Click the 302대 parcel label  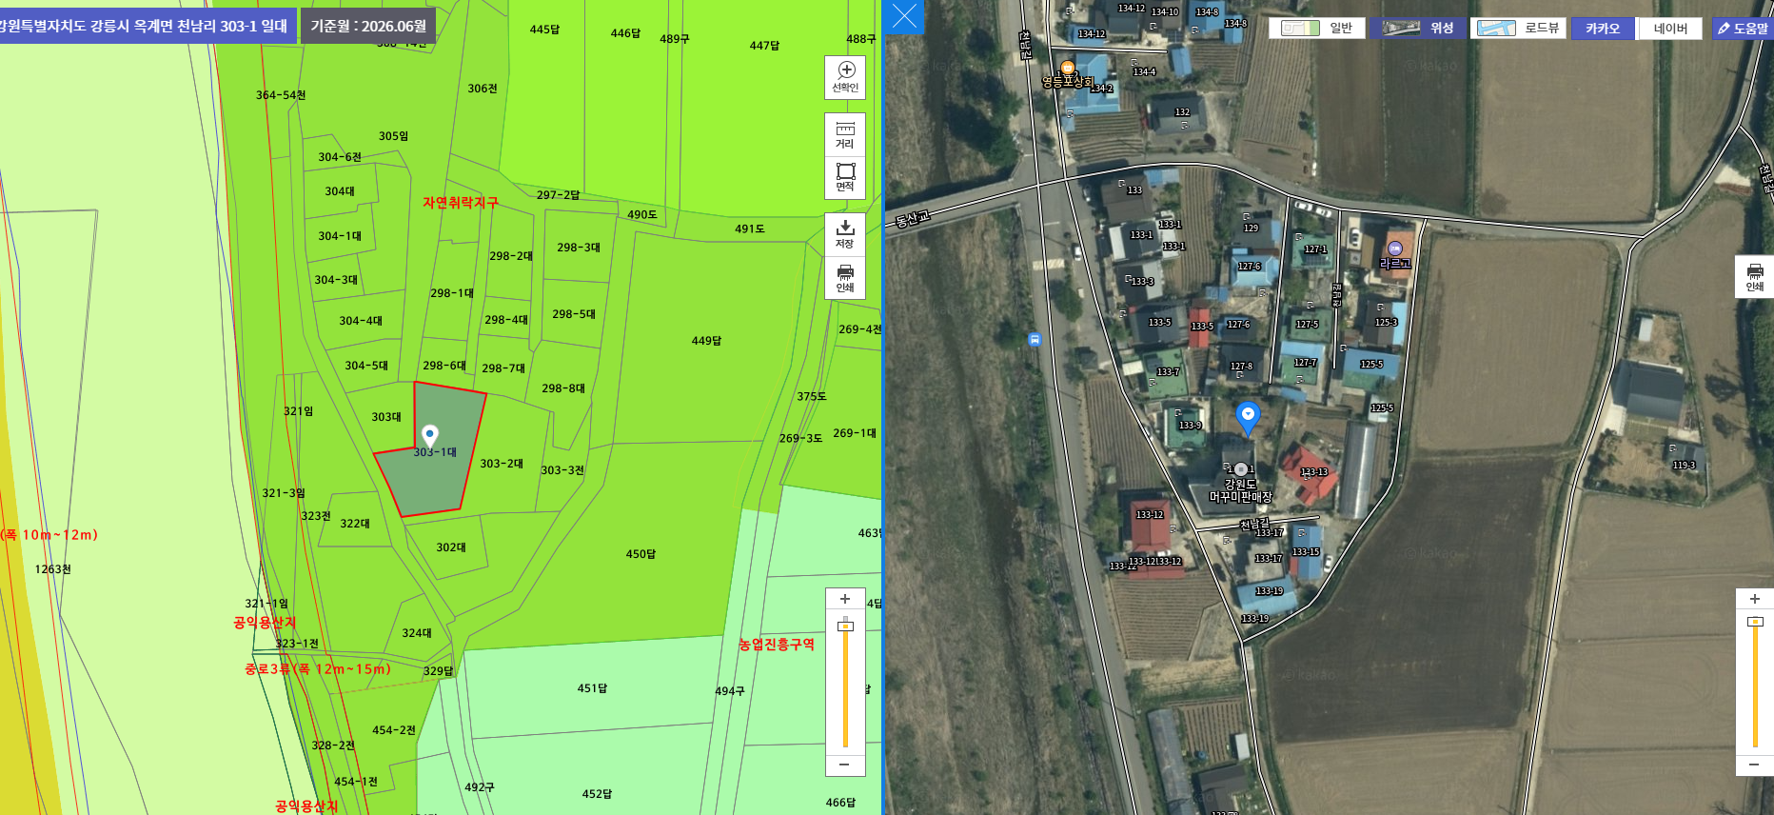pos(451,547)
